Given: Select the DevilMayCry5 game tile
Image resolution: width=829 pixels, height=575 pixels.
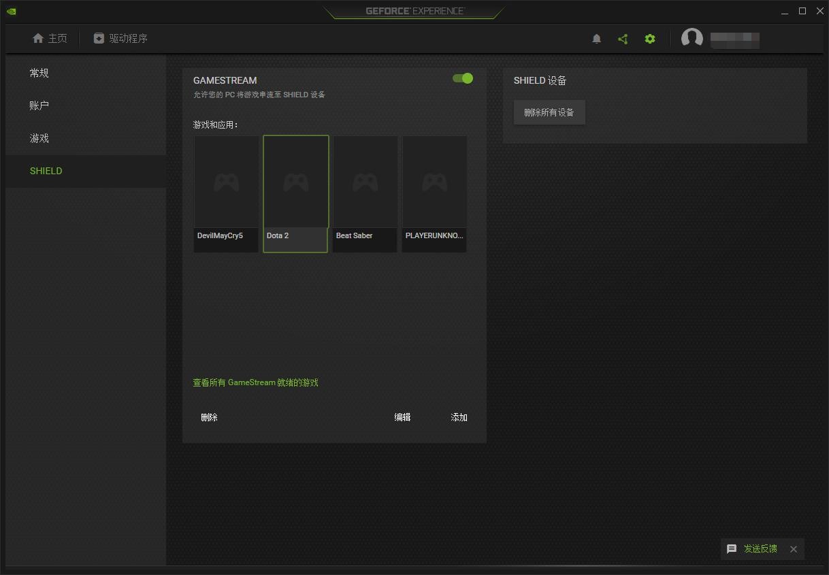Looking at the screenshot, I should (226, 194).
